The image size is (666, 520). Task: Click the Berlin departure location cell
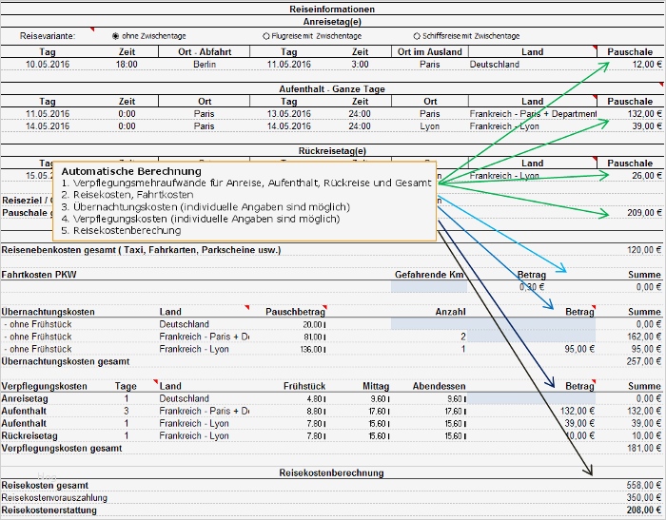tap(205, 65)
